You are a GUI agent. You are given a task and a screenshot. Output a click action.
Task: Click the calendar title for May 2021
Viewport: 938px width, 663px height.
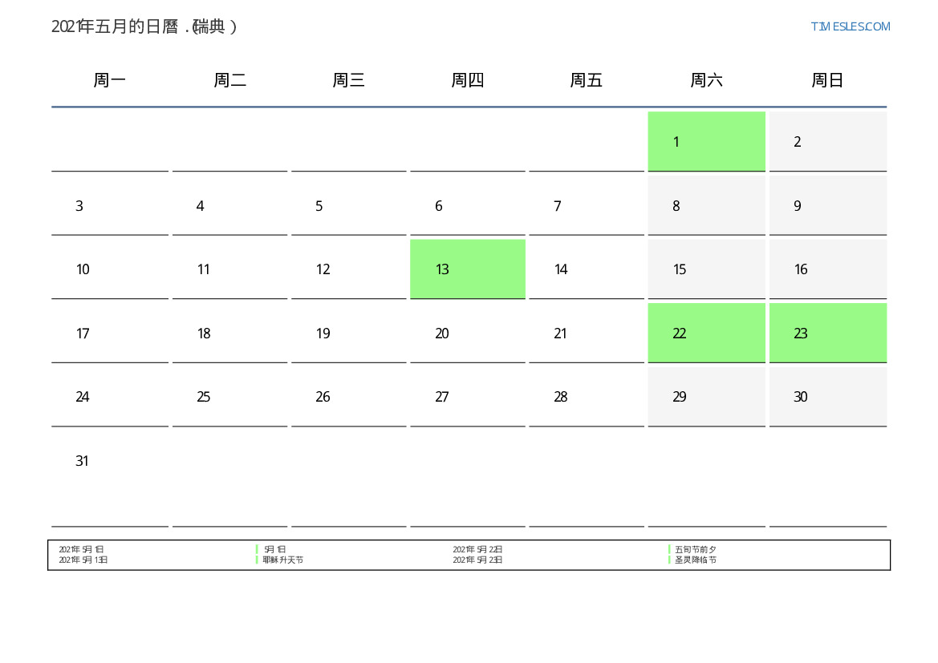[x=144, y=26]
